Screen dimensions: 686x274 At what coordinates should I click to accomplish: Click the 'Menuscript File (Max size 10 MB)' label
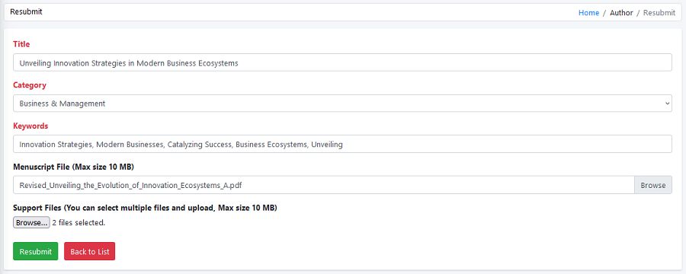73,167
